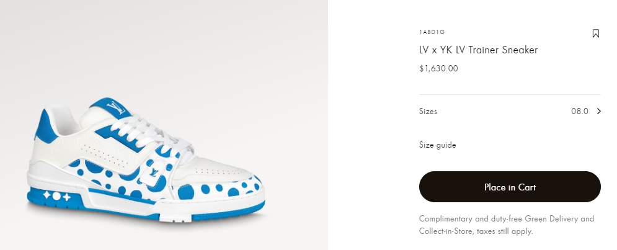Save sneaker with the bookmark wishlist icon
This screenshot has height=250, width=617.
596,33
